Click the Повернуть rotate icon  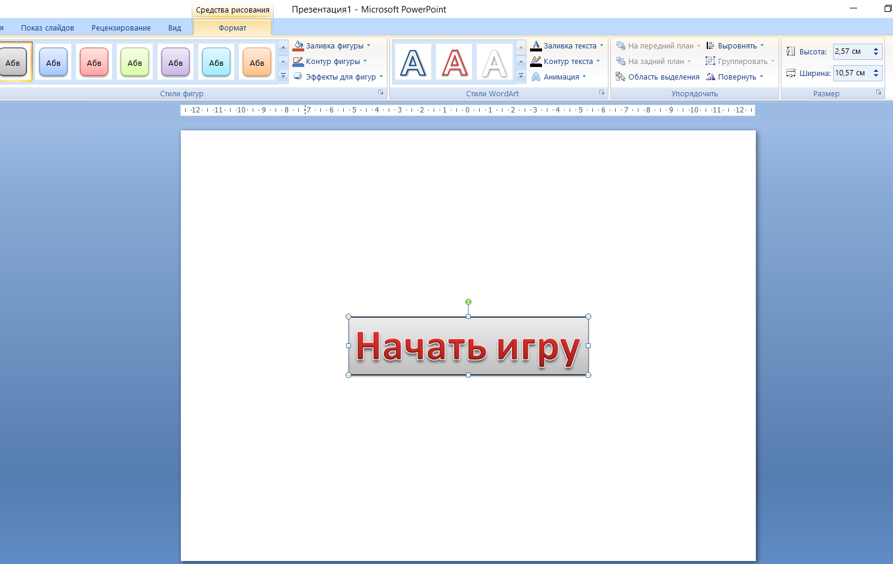(x=710, y=77)
